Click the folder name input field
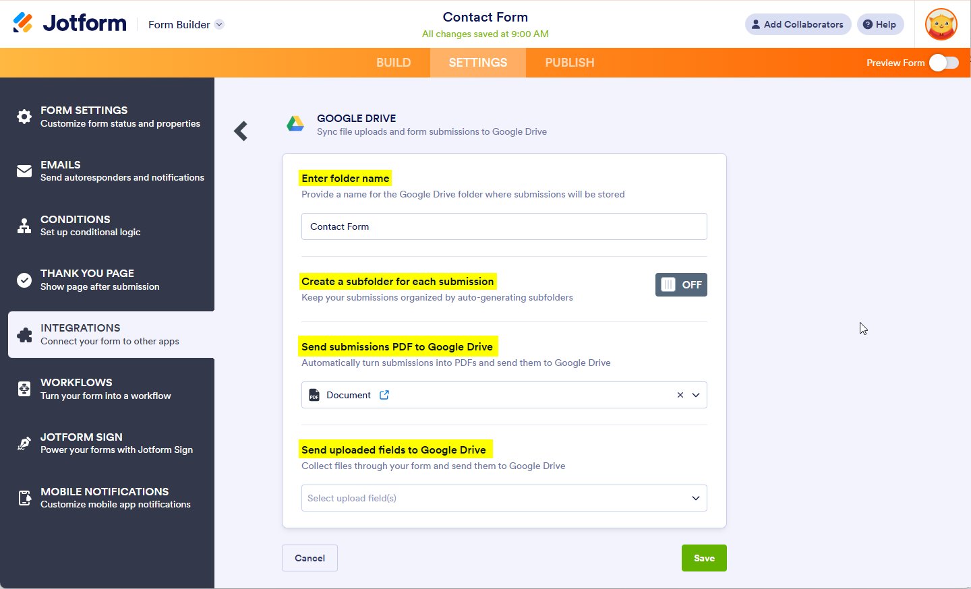This screenshot has width=971, height=589. (504, 226)
